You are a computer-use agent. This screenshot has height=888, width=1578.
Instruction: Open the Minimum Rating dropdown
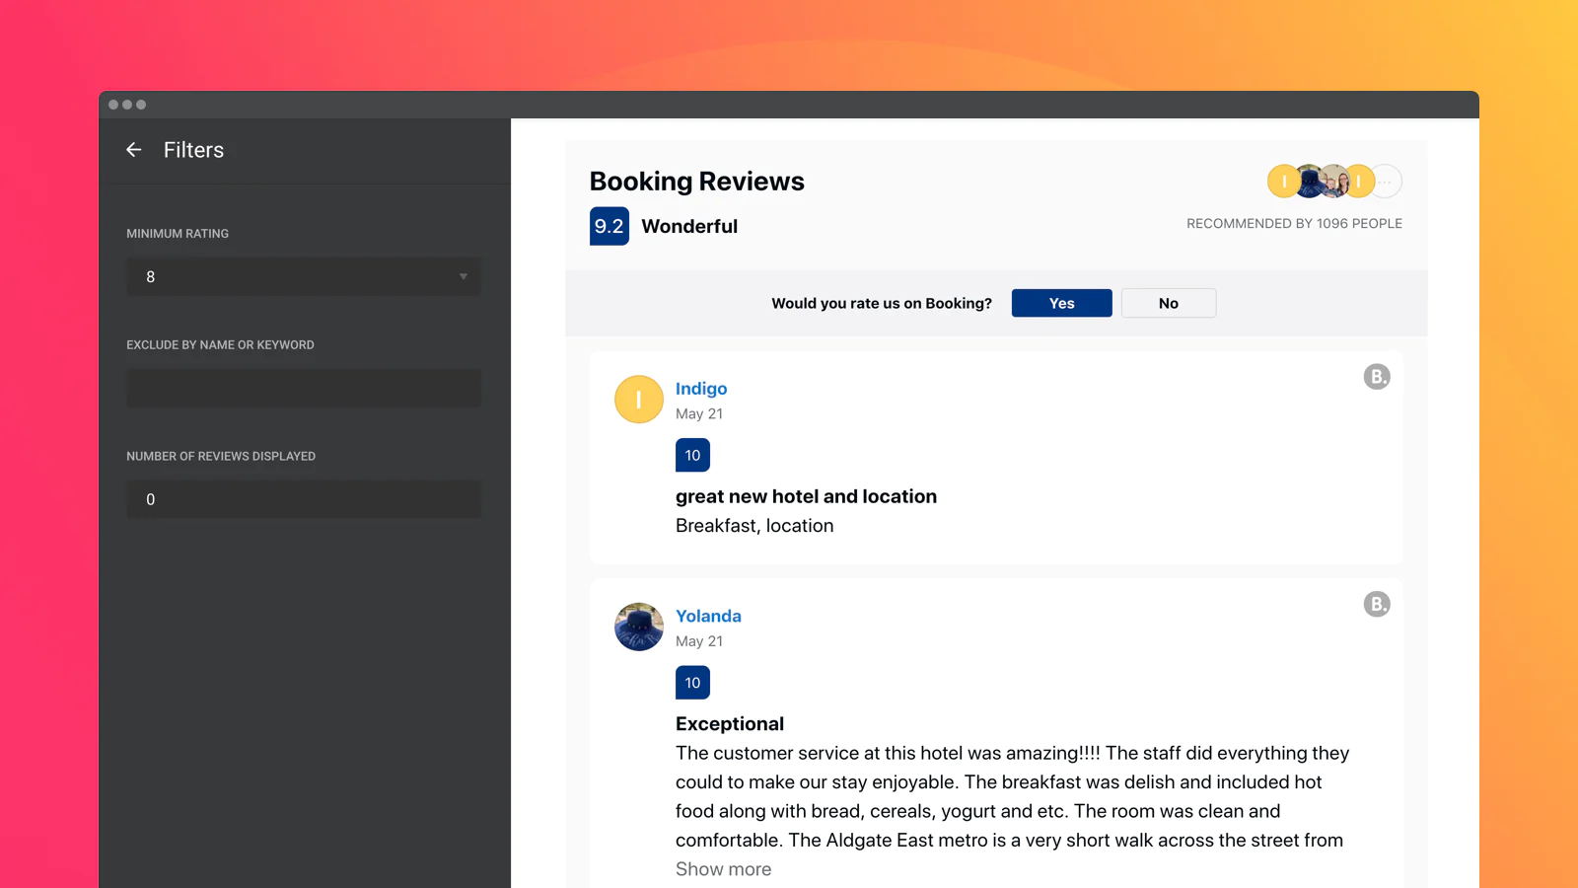click(304, 277)
